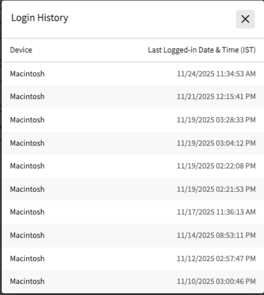Click the 11/19/2025 03:28:33 PM timestamp
This screenshot has width=264, height=295.
[216, 120]
